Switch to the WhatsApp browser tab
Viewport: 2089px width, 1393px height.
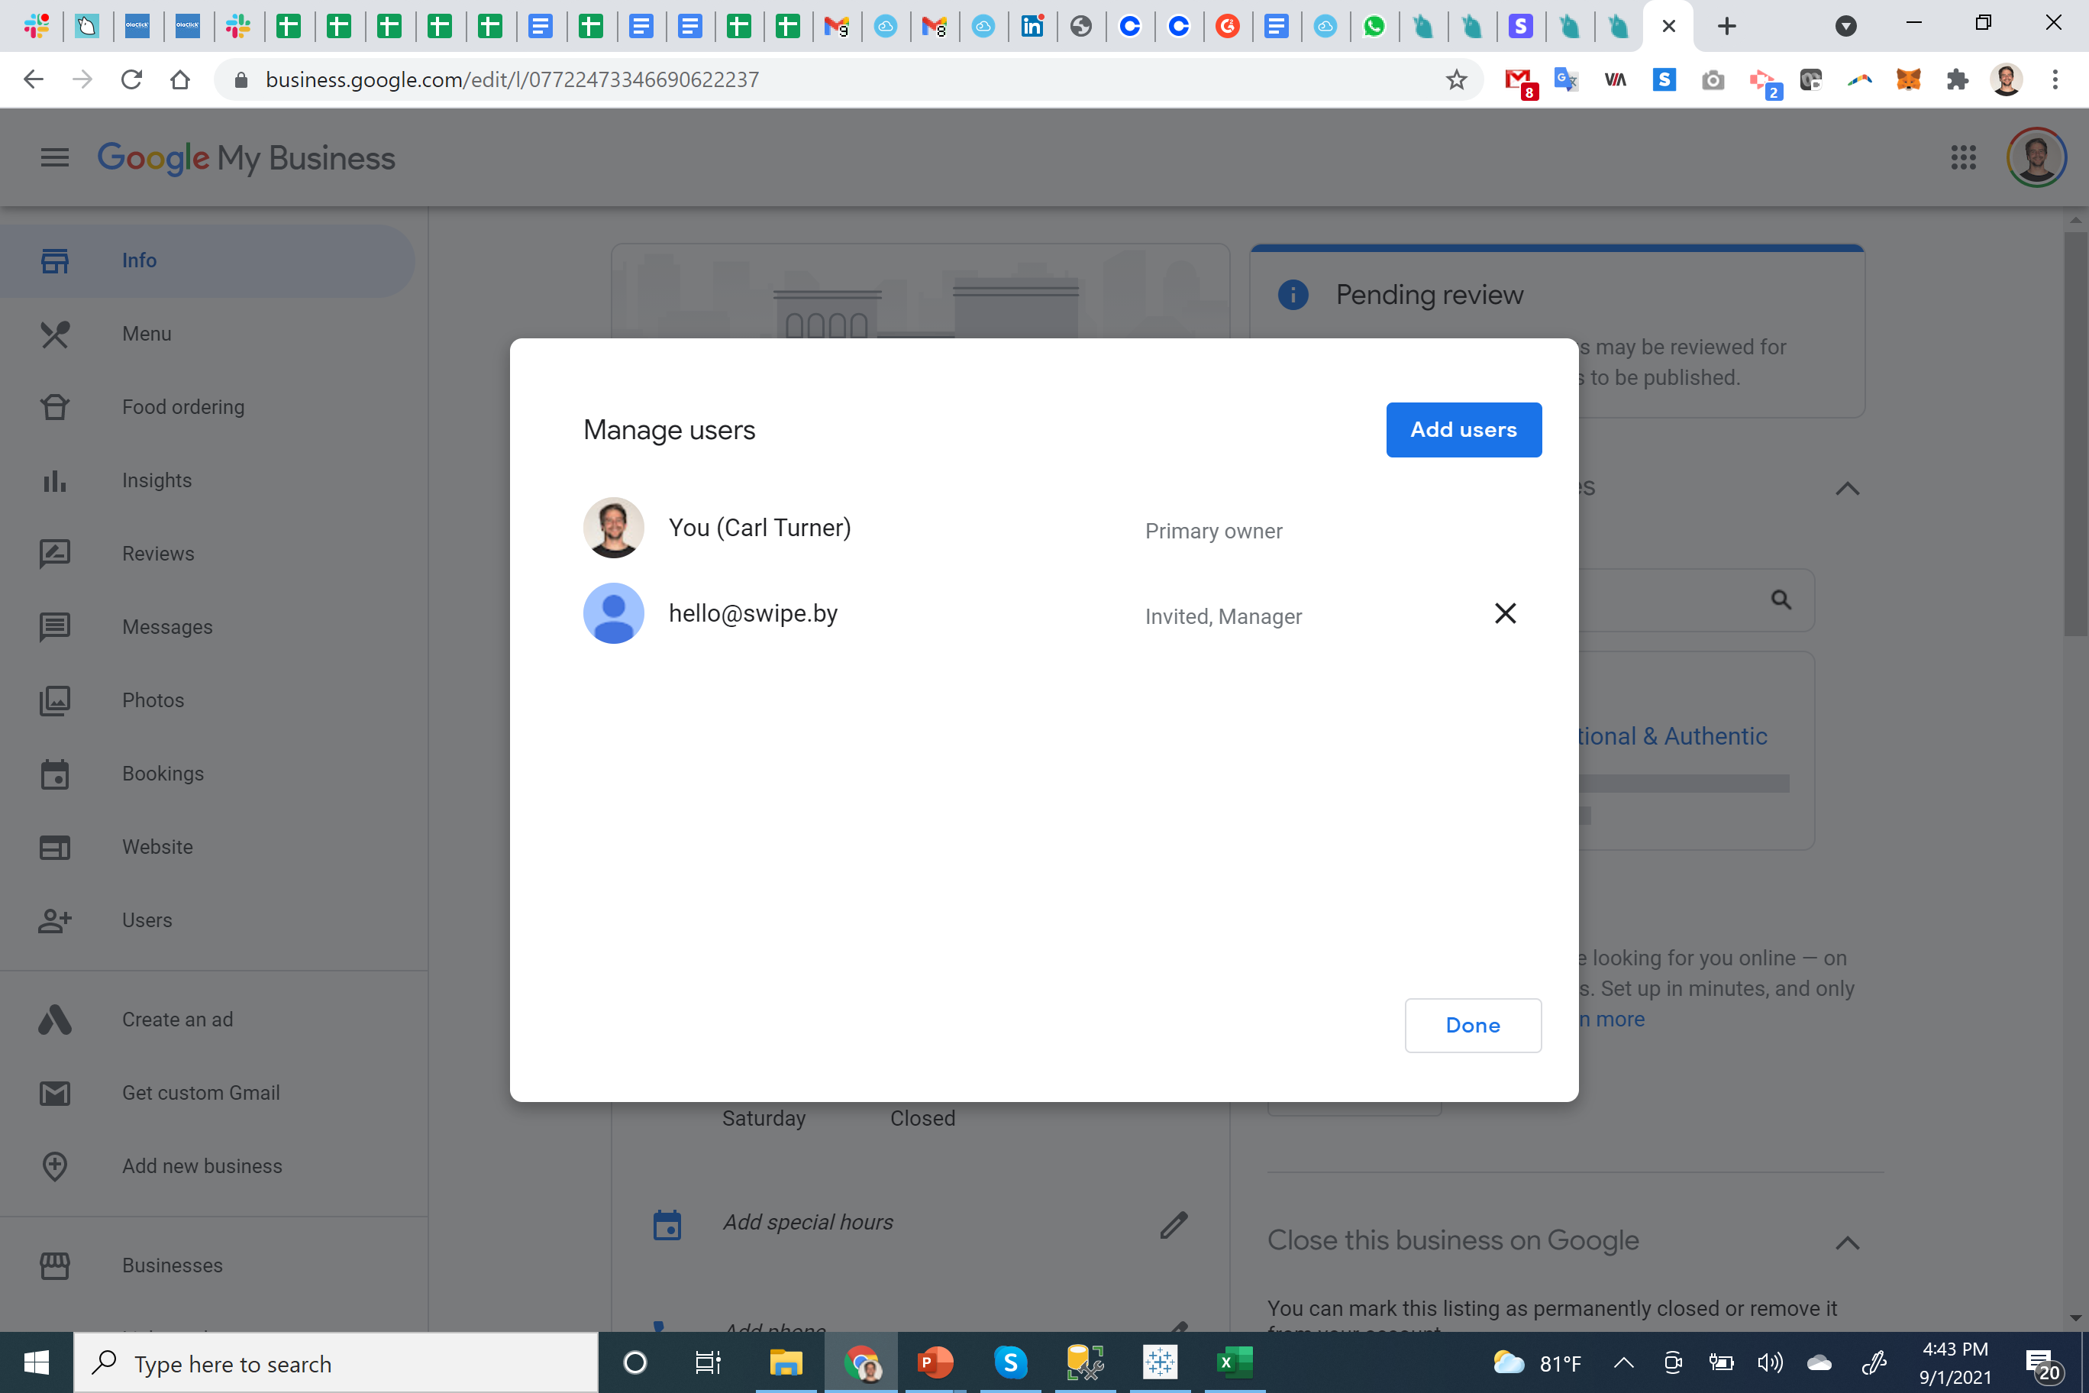tap(1374, 27)
